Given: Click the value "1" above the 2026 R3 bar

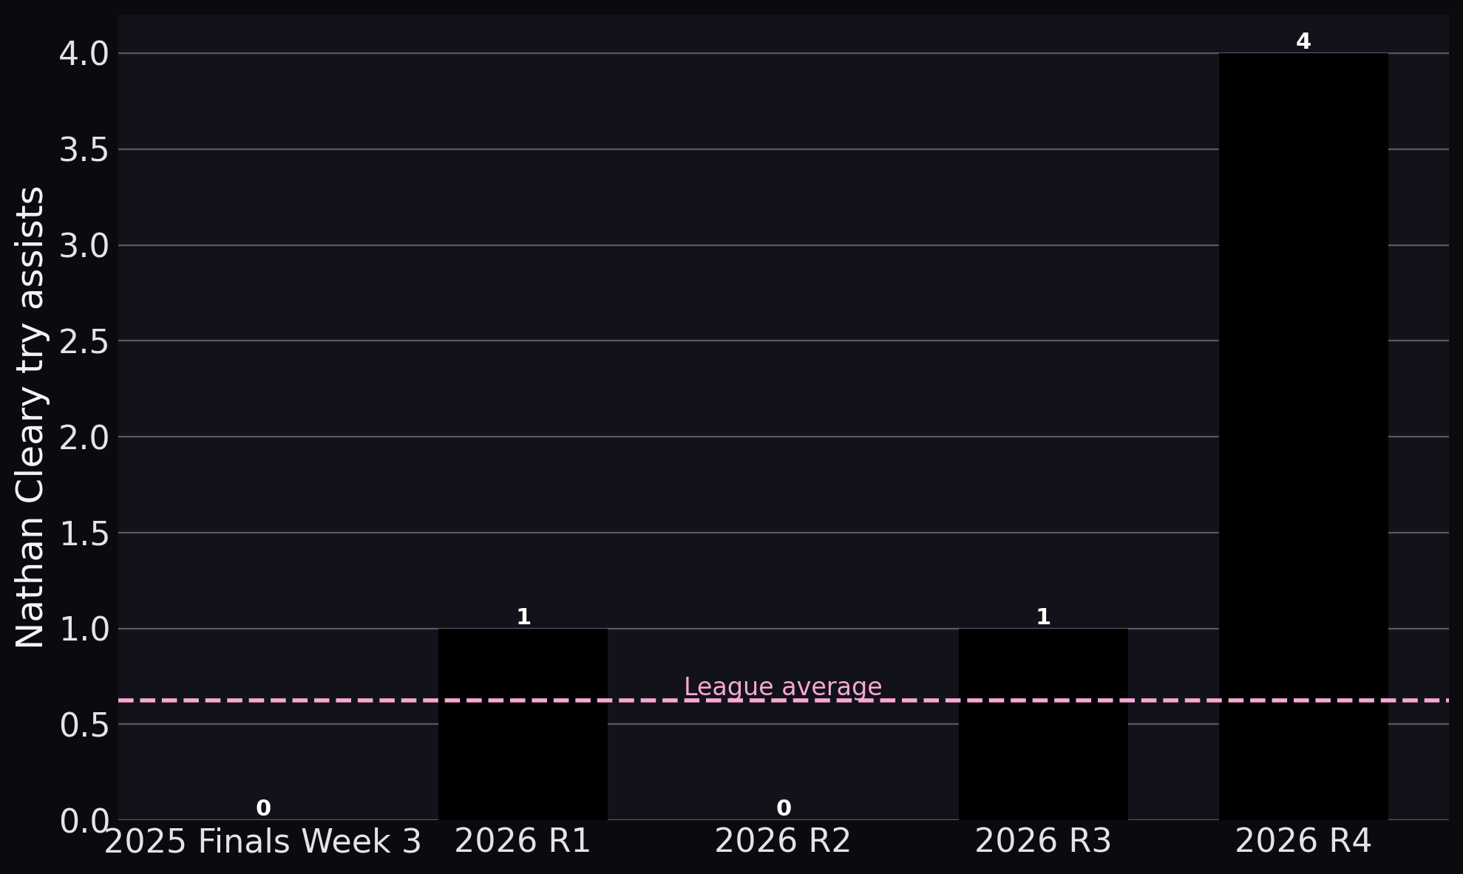Looking at the screenshot, I should pos(1044,617).
